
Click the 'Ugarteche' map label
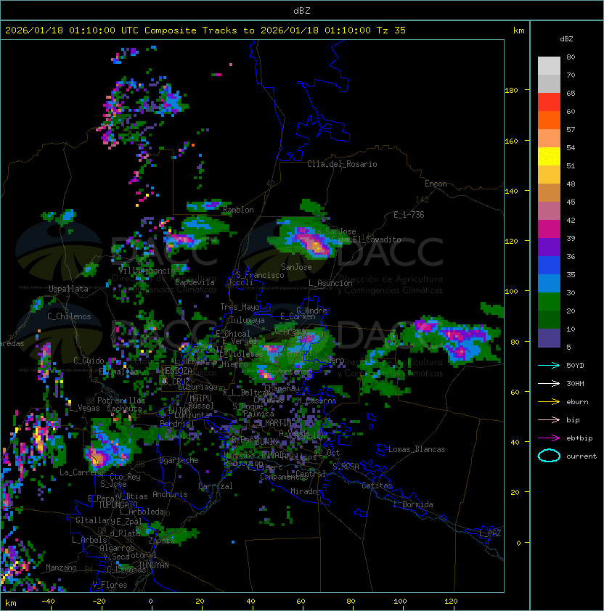(x=179, y=460)
